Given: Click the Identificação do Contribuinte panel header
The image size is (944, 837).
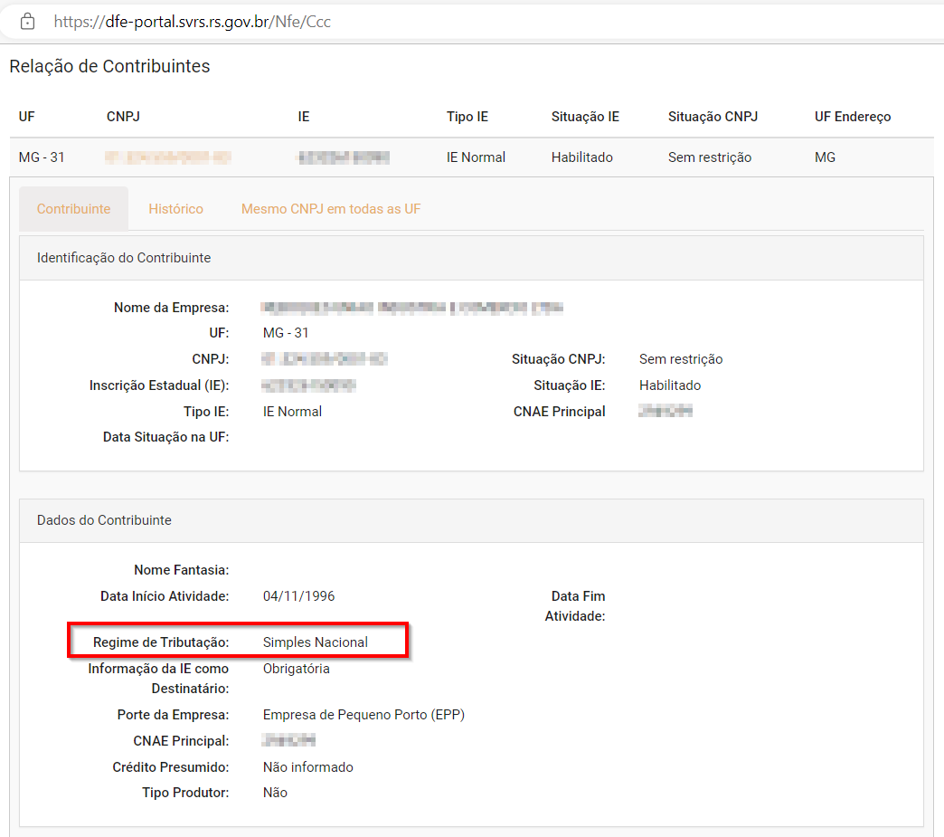Looking at the screenshot, I should pos(124,258).
